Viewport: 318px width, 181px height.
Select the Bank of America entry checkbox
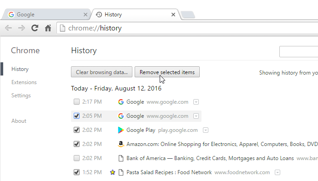coord(76,158)
